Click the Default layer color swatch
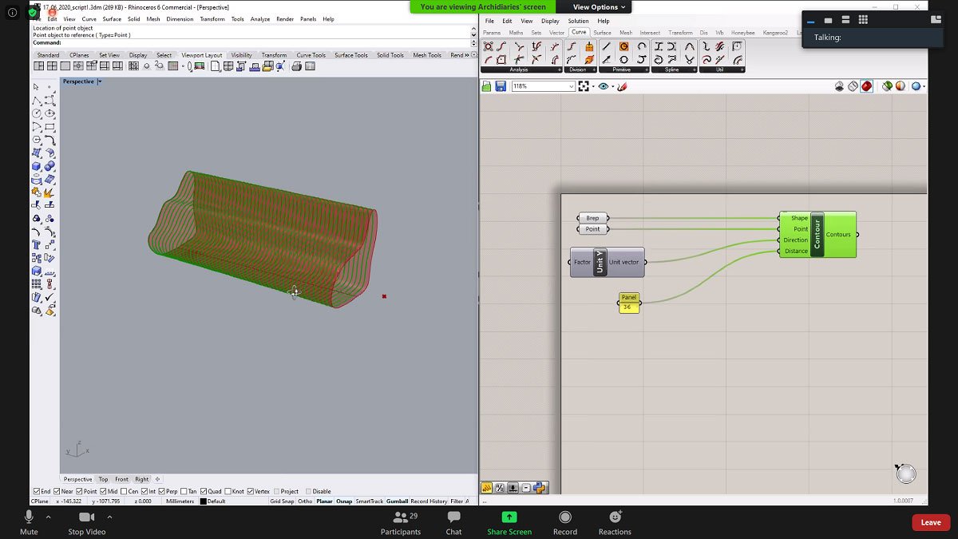The height and width of the screenshot is (539, 958). (204, 501)
